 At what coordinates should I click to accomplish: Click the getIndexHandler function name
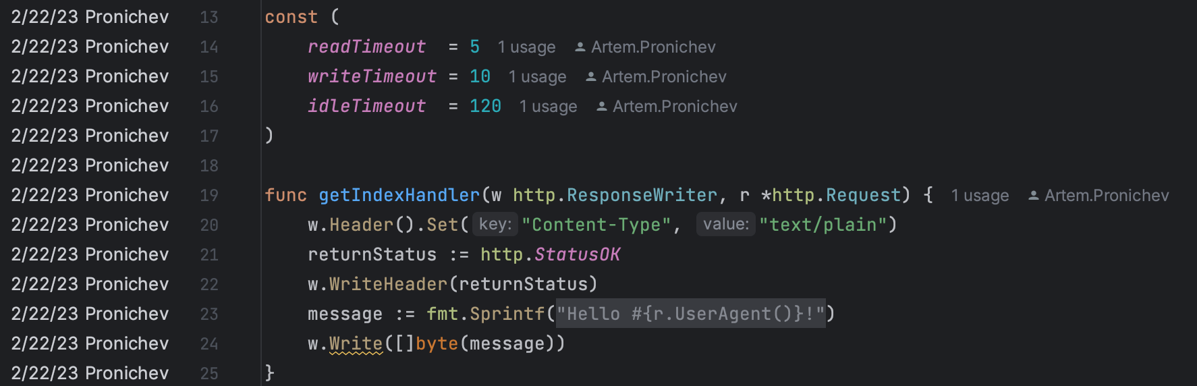tap(399, 195)
